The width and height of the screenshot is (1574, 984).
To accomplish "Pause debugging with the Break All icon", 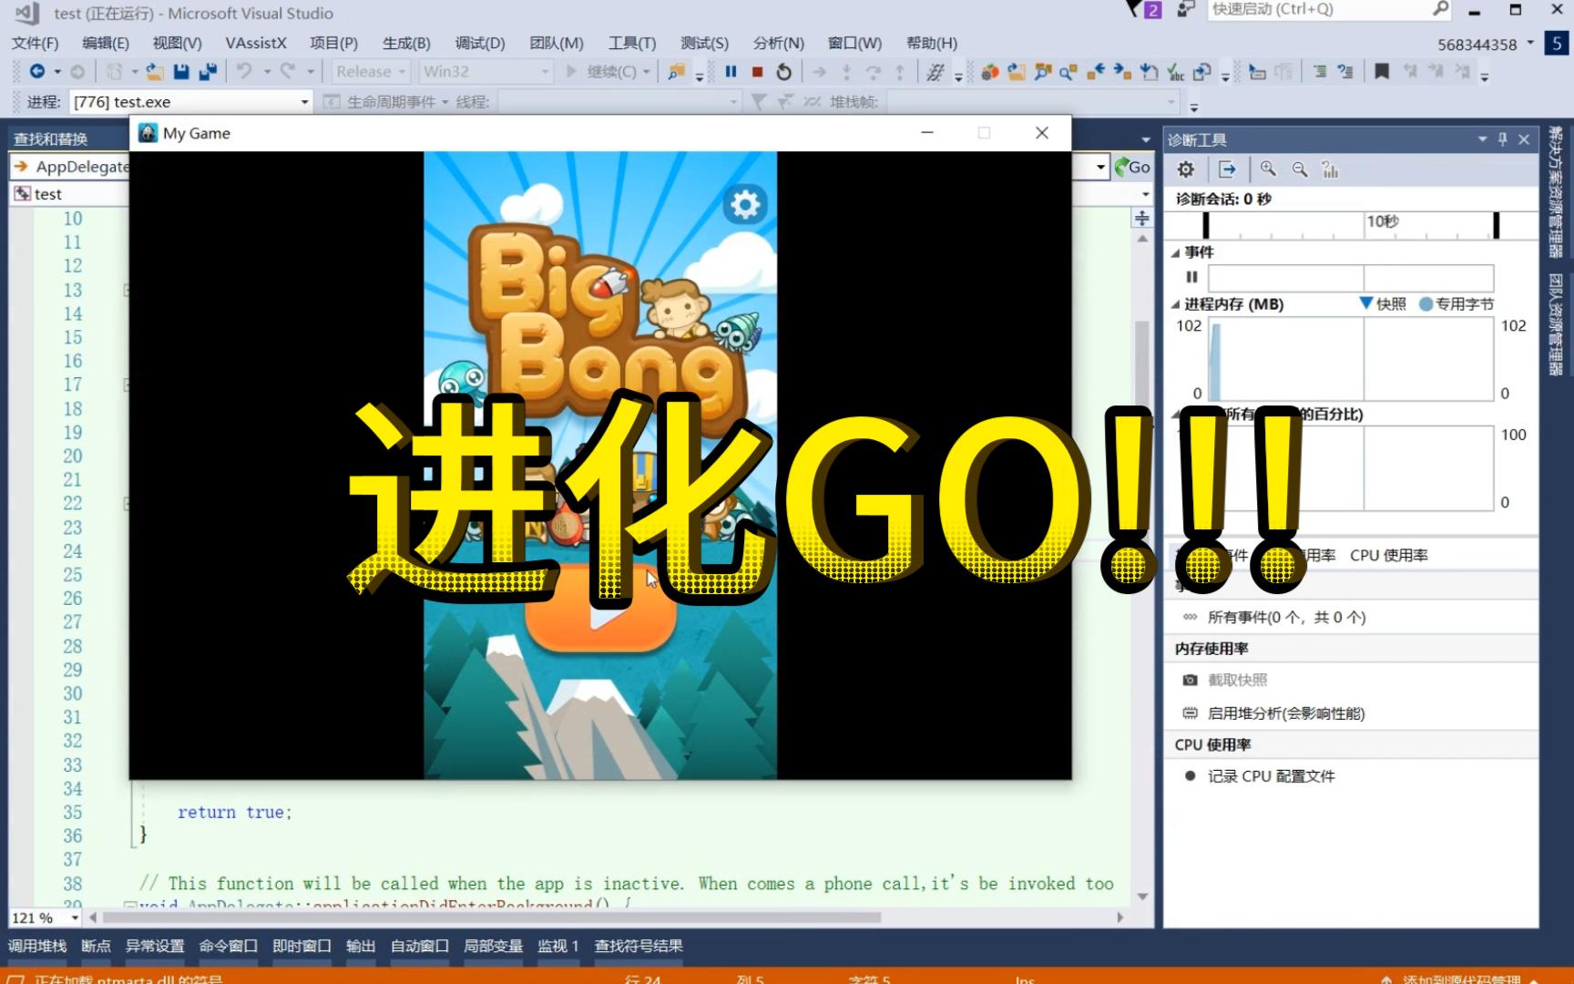I will (731, 71).
